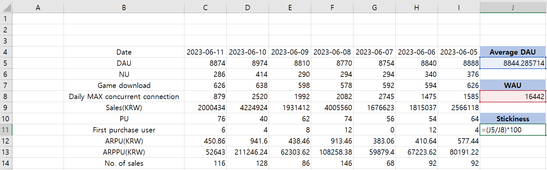Click First purchase user value 0
The height and width of the screenshot is (170, 547).
pos(374,130)
